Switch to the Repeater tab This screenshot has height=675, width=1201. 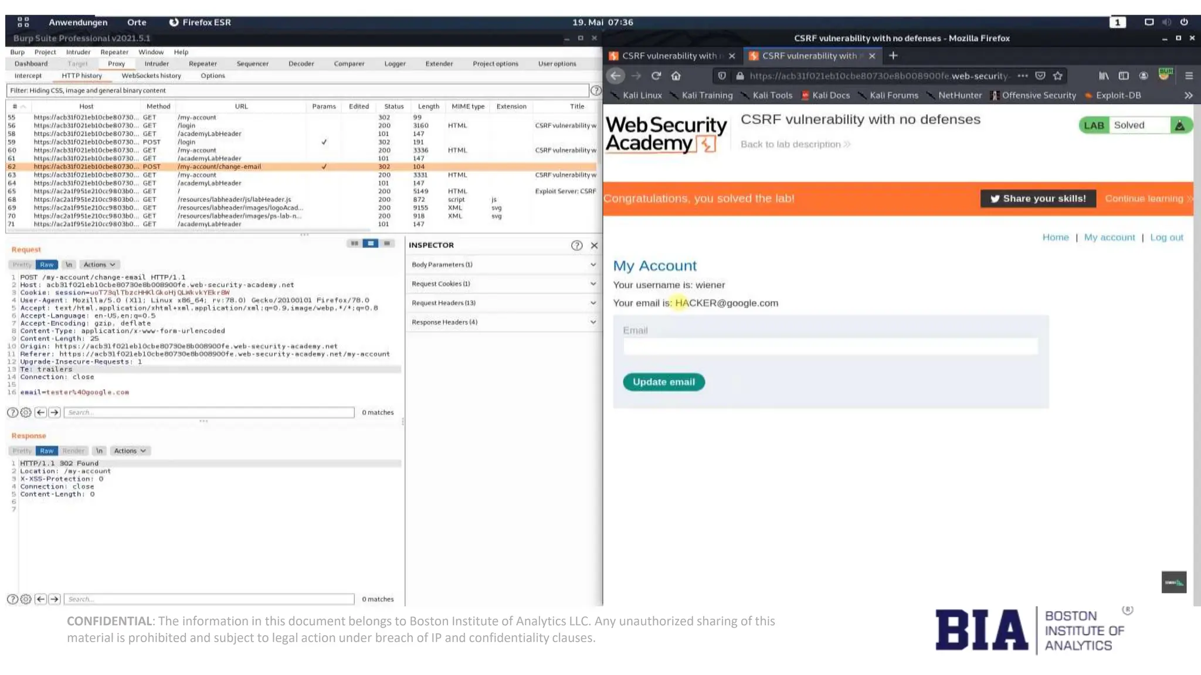(x=202, y=64)
